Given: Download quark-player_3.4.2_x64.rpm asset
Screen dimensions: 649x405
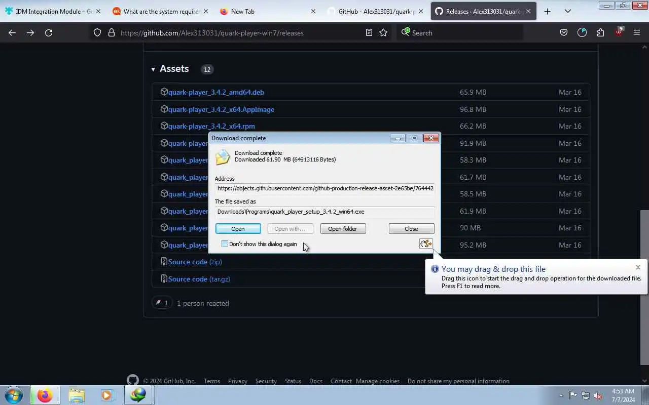Looking at the screenshot, I should point(211,126).
